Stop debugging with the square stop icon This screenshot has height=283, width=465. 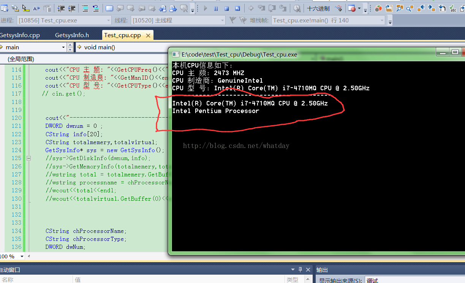point(226,8)
